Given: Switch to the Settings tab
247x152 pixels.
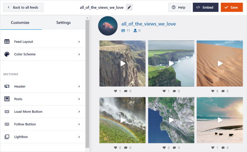Looking at the screenshot, I should [63, 23].
